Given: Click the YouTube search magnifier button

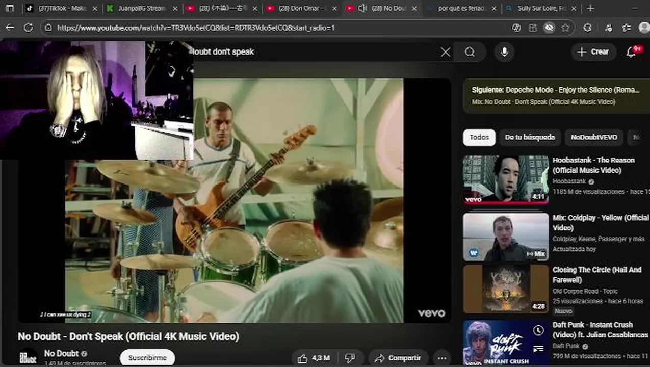Looking at the screenshot, I should tap(470, 52).
